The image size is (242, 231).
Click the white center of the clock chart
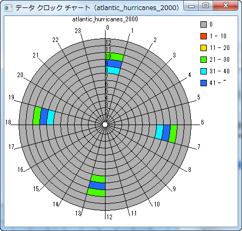coord(105,125)
